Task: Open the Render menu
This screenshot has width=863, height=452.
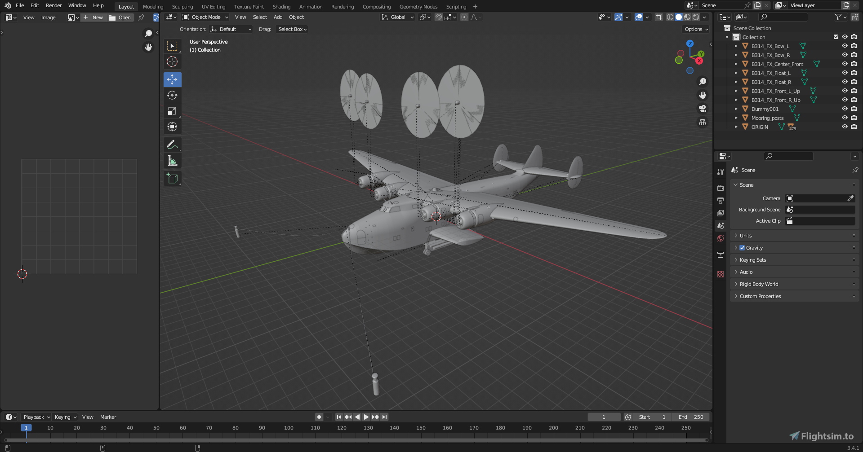Action: [53, 5]
